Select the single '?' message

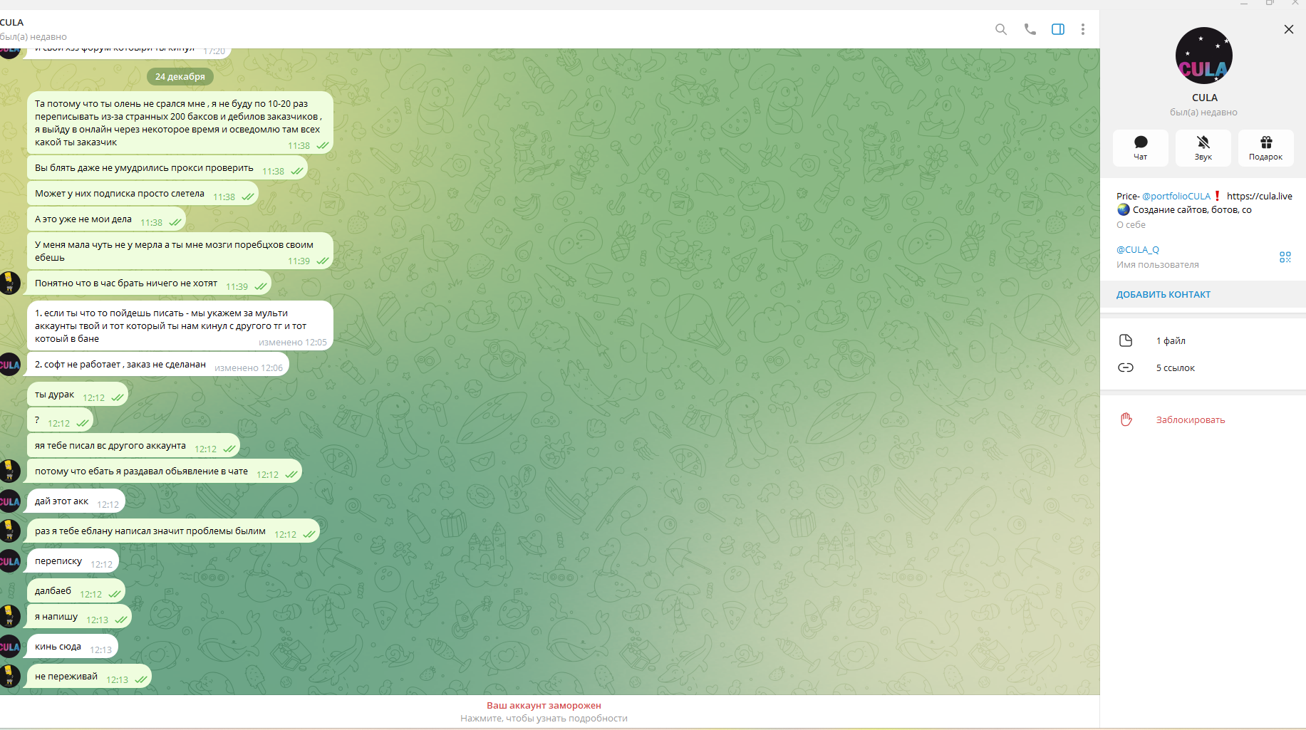[x=60, y=420]
